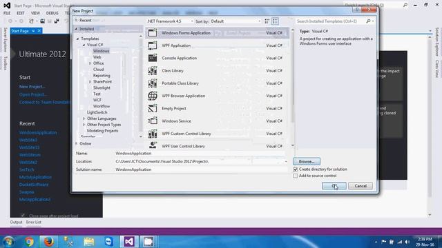This screenshot has width=442, height=248.
Task: Collapse the Templates tree node
Action: 78,39
